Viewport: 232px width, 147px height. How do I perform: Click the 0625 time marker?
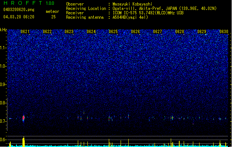(x=113, y=32)
